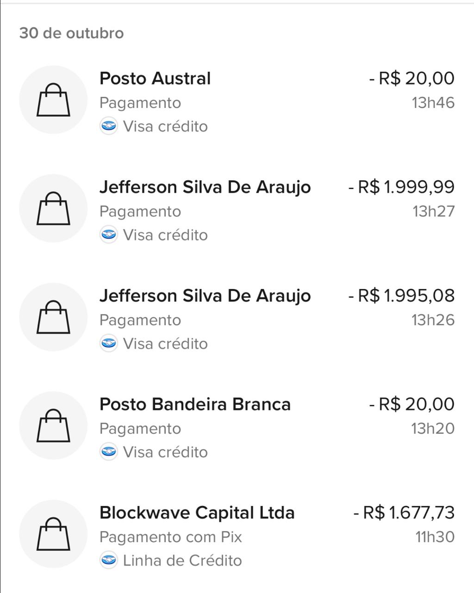Tap the - R$ 1.677,73 amount
Viewport: 474px width, 593px height.
(x=404, y=513)
